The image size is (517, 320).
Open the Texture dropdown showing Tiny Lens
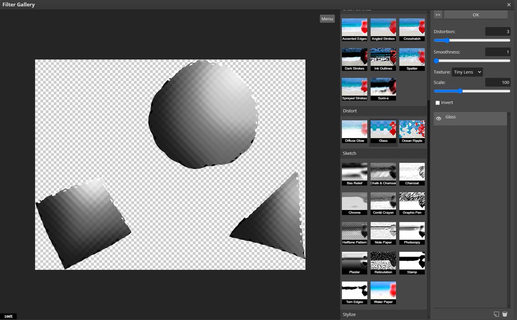pyautogui.click(x=467, y=72)
